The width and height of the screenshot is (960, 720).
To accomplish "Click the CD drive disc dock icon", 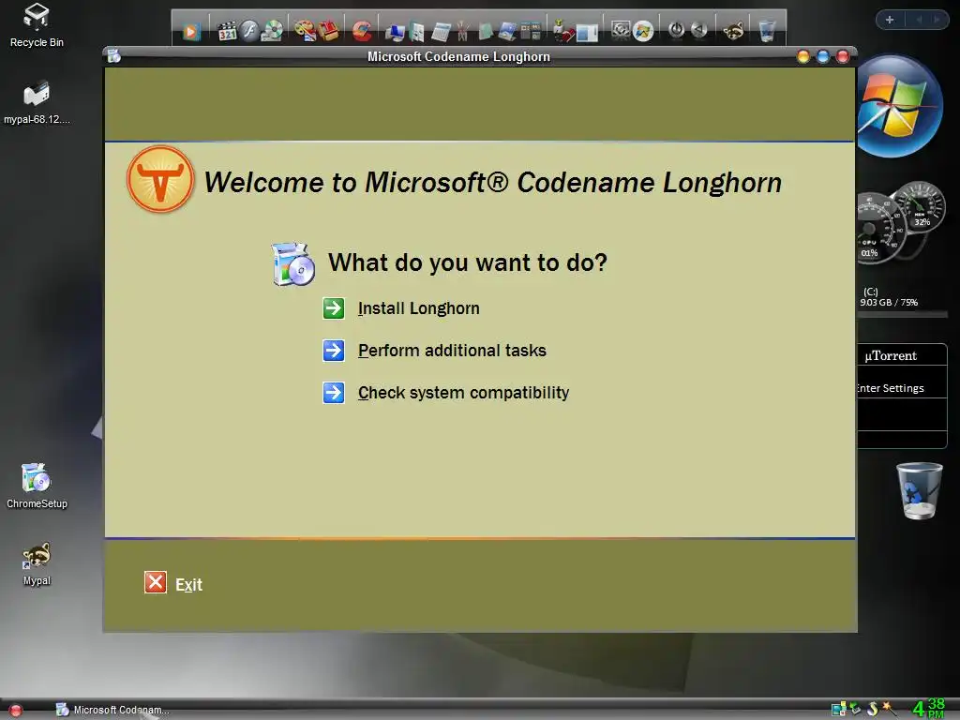I will click(x=272, y=31).
